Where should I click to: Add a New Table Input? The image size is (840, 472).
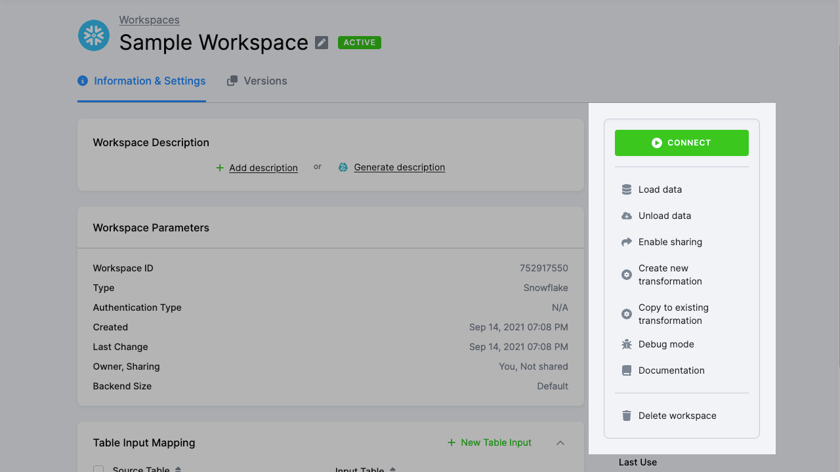coord(488,442)
